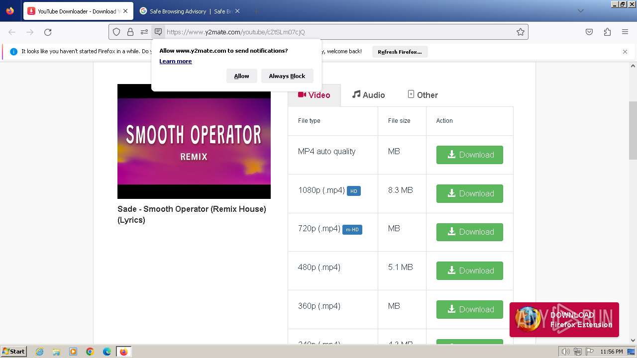
Task: Select the Video format tab
Action: pos(314,95)
